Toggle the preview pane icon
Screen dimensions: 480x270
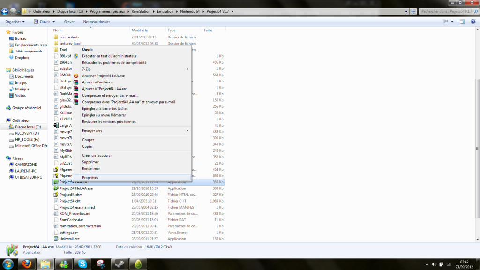point(462,22)
